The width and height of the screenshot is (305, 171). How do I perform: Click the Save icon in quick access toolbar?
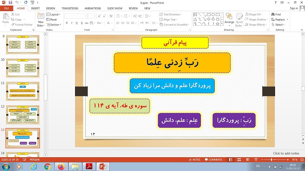click(x=11, y=3)
